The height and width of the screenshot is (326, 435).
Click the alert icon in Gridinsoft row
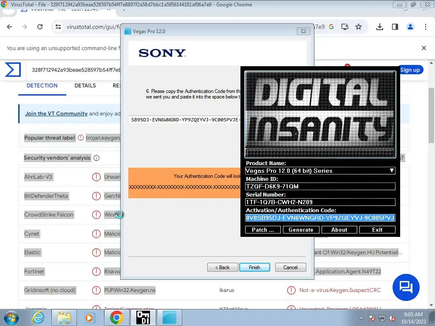(96, 290)
